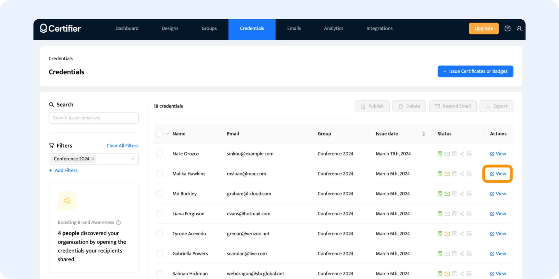This screenshot has height=279, width=559.
Task: Click the diploma status icon in Tyrone Acevedo's row
Action: [x=454, y=233]
